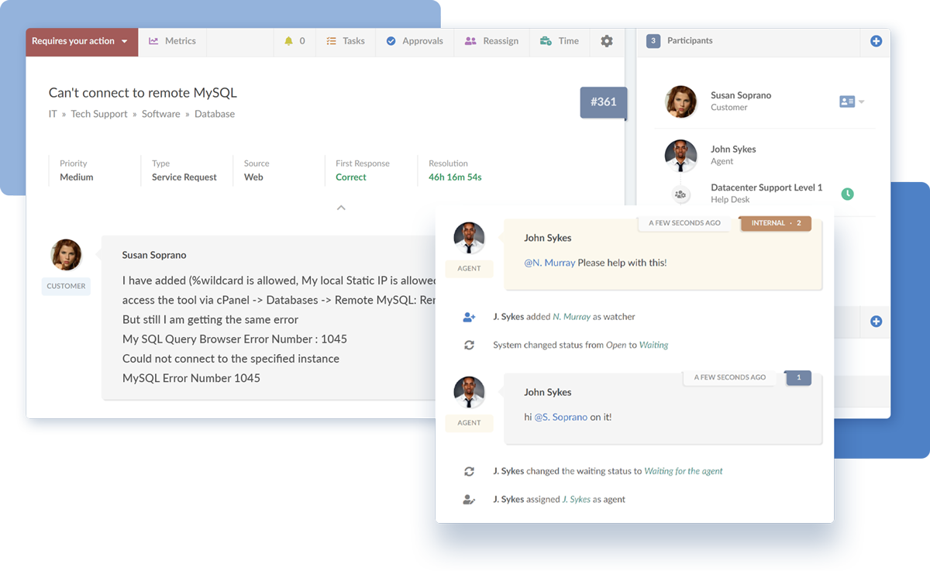Expand the arrow next to the contact card icon
The height and width of the screenshot is (571, 930).
(863, 101)
